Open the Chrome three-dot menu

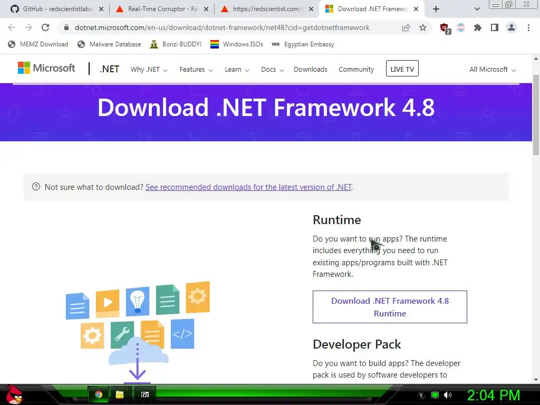(528, 27)
